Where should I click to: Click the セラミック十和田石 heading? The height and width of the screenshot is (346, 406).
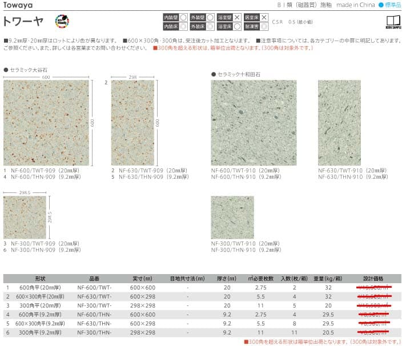point(239,75)
